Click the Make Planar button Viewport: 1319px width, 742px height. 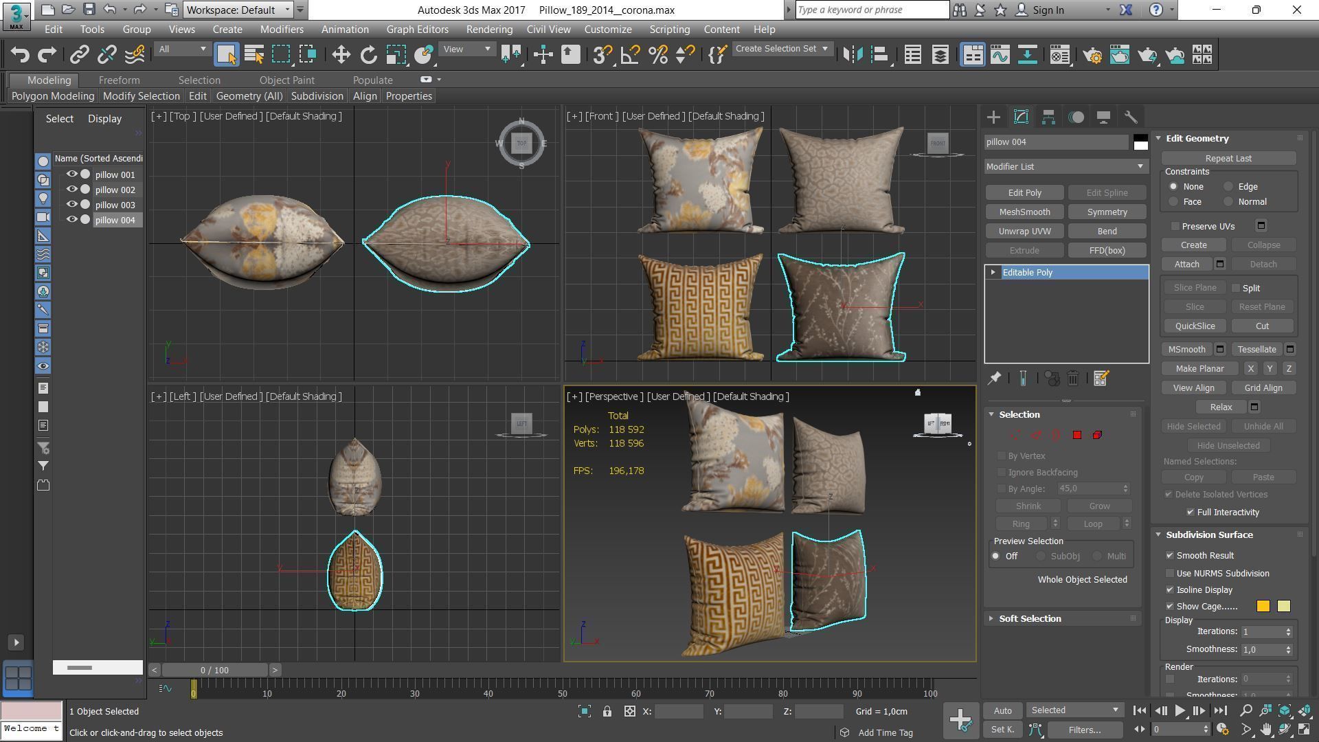click(x=1199, y=369)
